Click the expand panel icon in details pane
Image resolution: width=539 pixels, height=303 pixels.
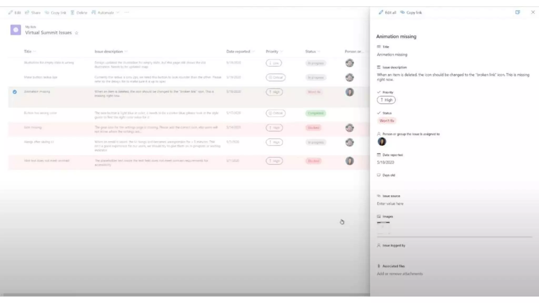(x=517, y=12)
